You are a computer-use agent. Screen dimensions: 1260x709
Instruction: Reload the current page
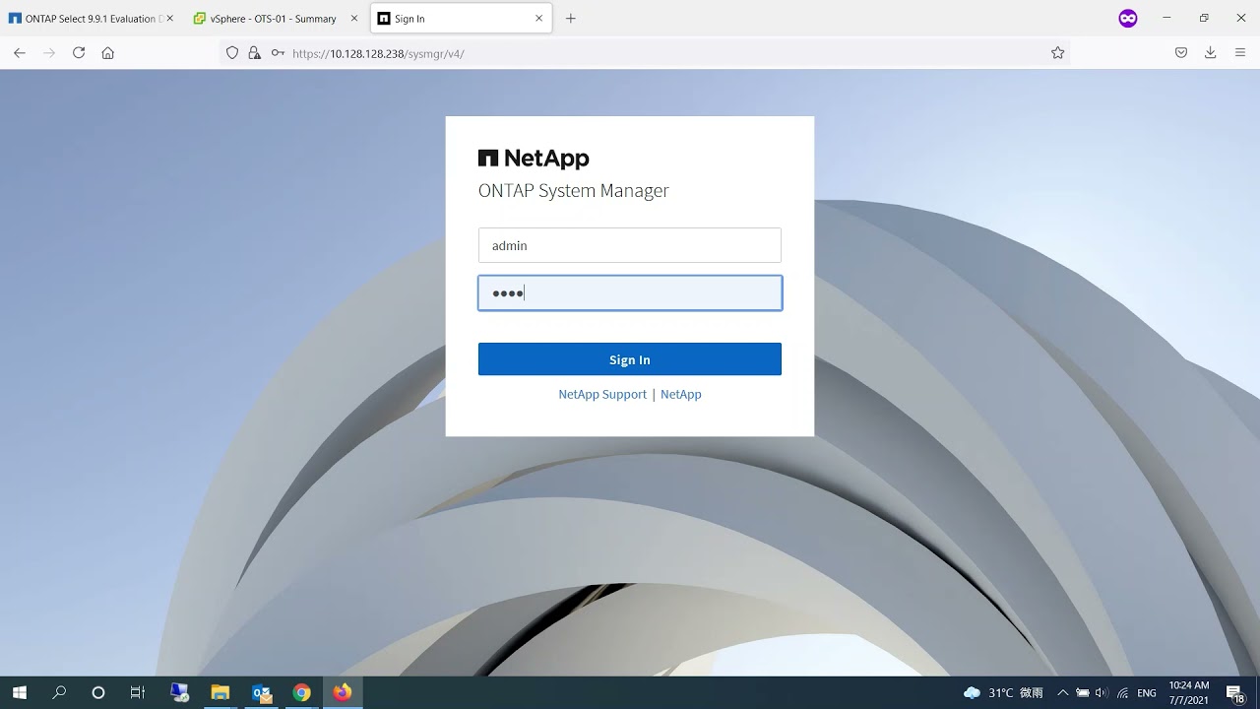coord(79,53)
